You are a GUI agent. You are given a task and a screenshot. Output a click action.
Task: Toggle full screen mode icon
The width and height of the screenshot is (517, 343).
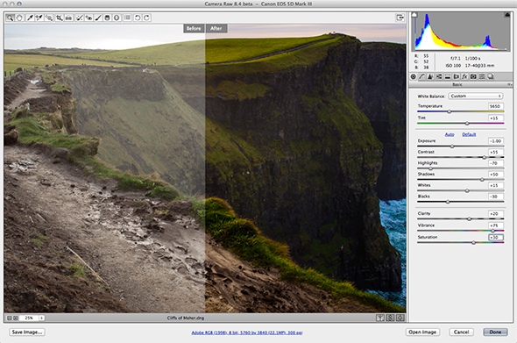point(400,18)
